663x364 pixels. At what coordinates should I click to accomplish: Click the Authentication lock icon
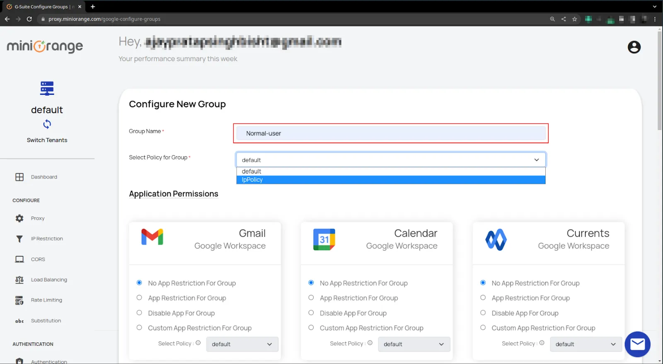(x=19, y=361)
